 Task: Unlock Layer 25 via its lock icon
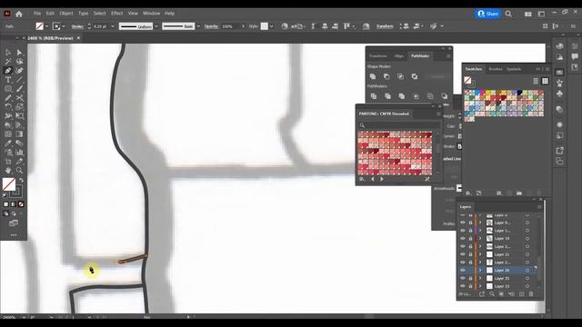pyautogui.click(x=470, y=278)
